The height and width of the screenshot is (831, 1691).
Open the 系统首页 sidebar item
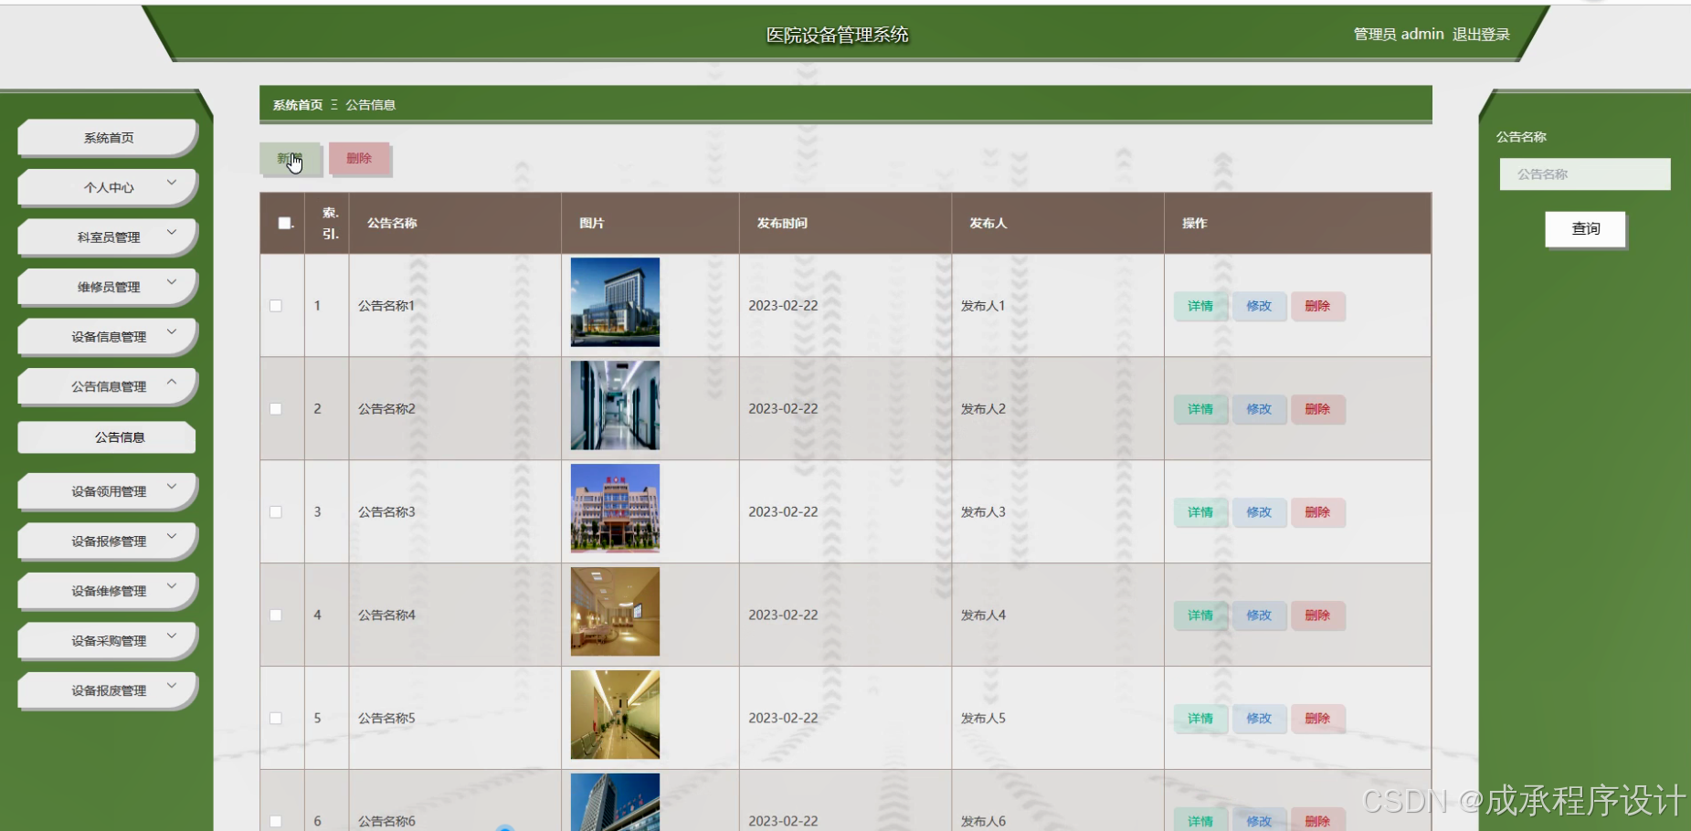pos(108,138)
